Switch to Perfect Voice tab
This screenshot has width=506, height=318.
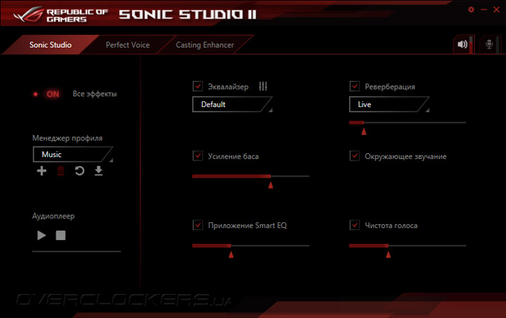128,45
